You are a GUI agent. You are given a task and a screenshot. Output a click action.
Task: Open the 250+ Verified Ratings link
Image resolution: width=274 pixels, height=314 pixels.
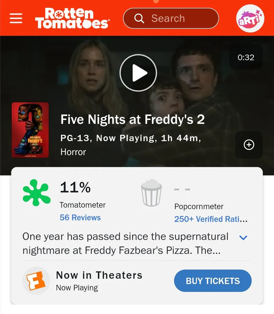(211, 219)
